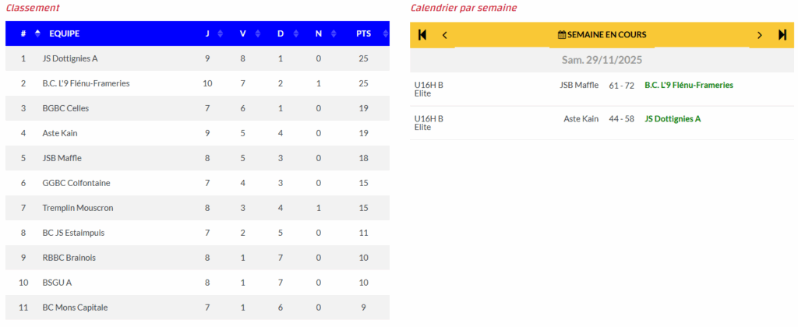Sort standings by the # rank arrow
Screen dimensions: 798x327
[37, 33]
